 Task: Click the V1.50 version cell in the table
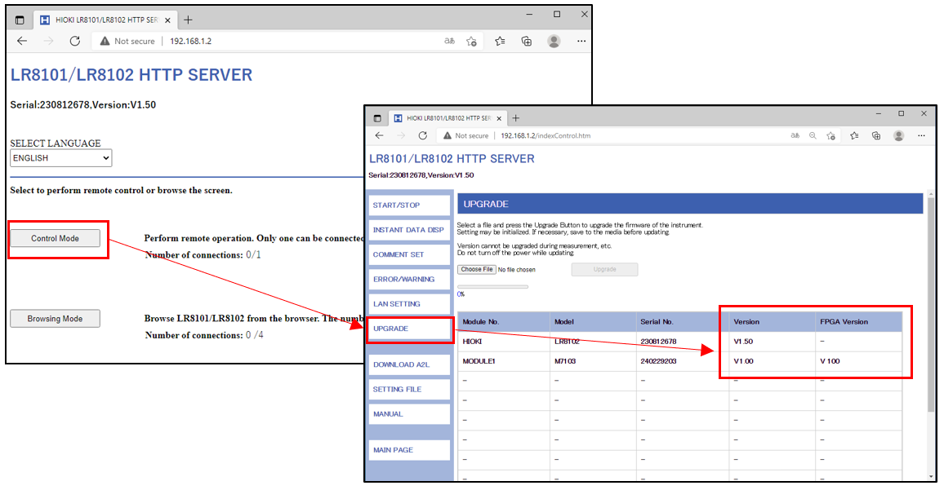tap(773, 342)
